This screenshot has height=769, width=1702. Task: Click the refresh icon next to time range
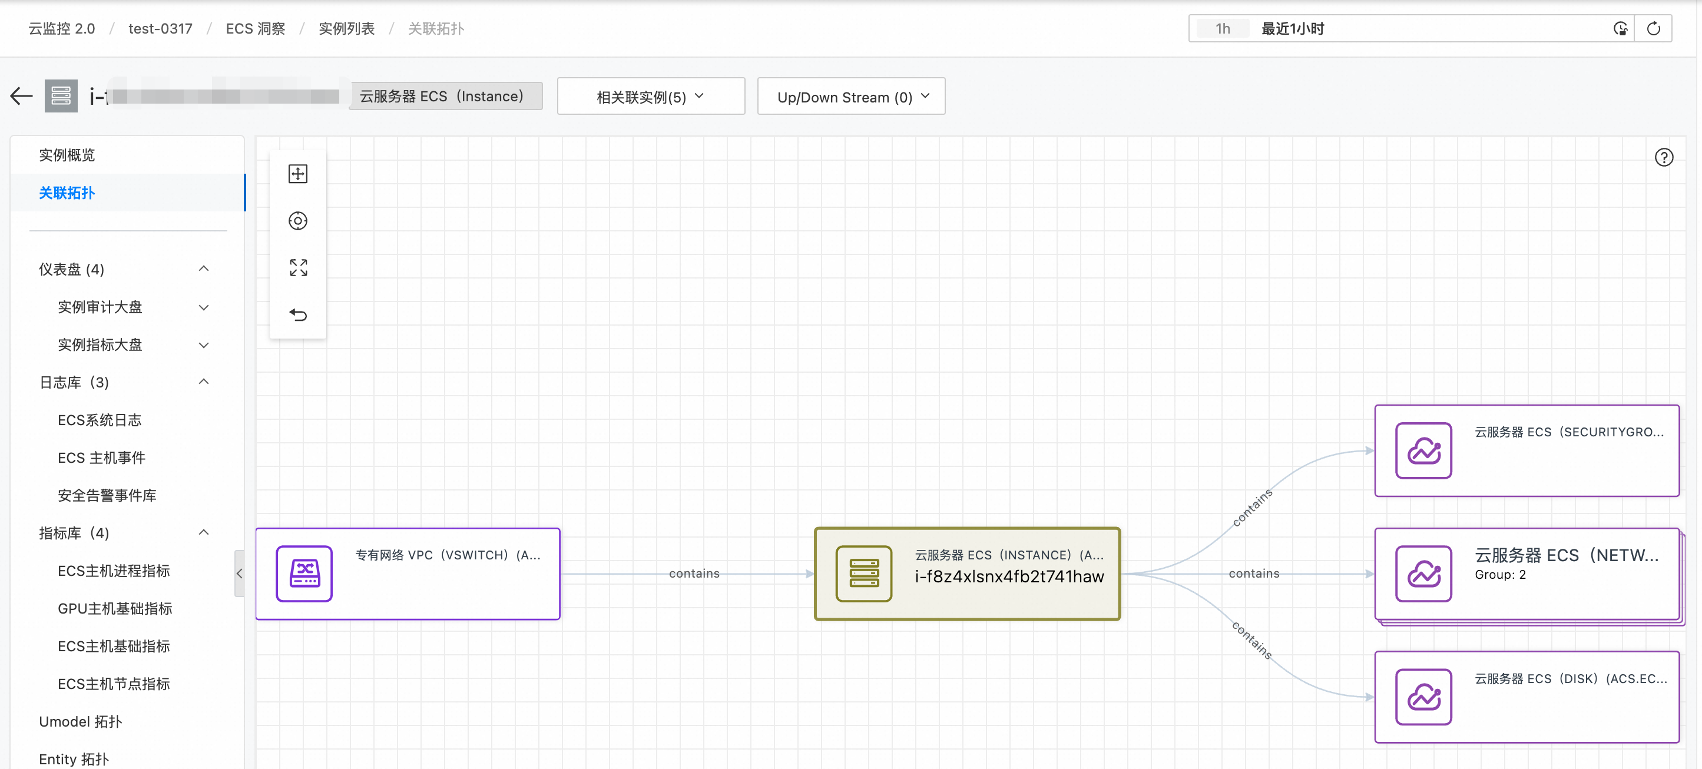point(1653,28)
